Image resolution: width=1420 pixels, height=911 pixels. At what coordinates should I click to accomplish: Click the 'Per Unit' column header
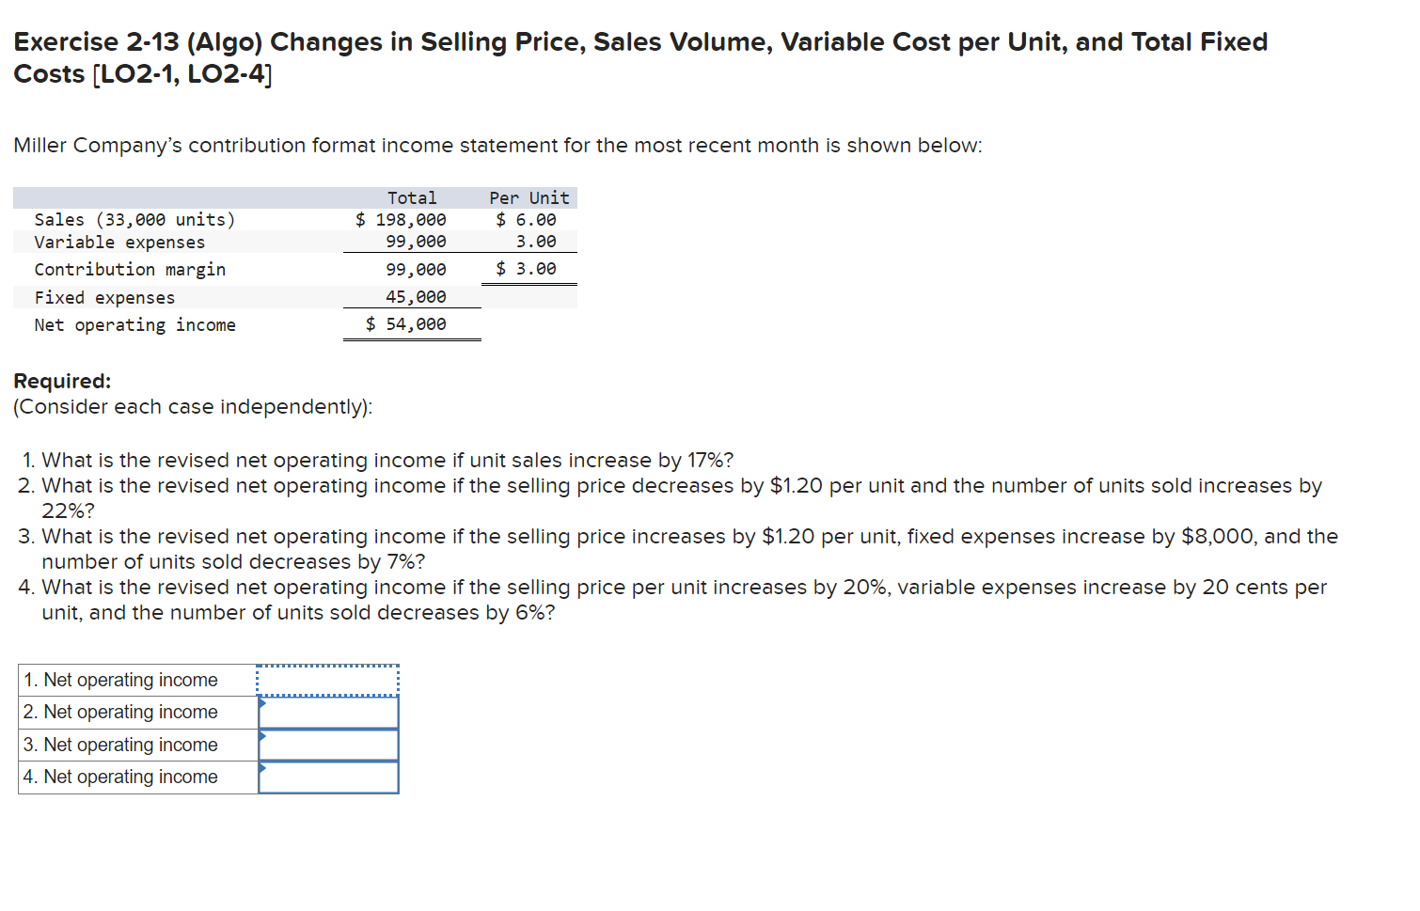(529, 197)
